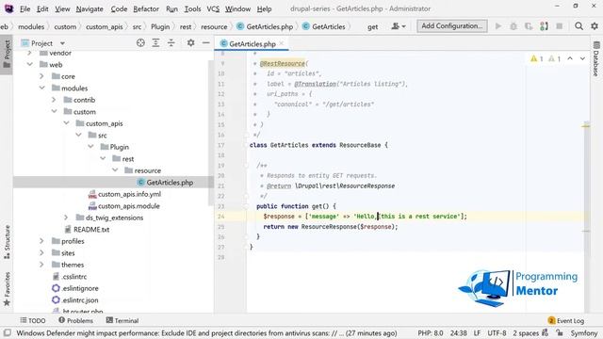Viewport: 603px width, 339px height.
Task: Open the VCS menu
Action: click(213, 8)
